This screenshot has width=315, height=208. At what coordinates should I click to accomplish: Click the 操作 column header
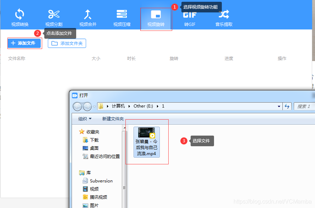point(282,59)
